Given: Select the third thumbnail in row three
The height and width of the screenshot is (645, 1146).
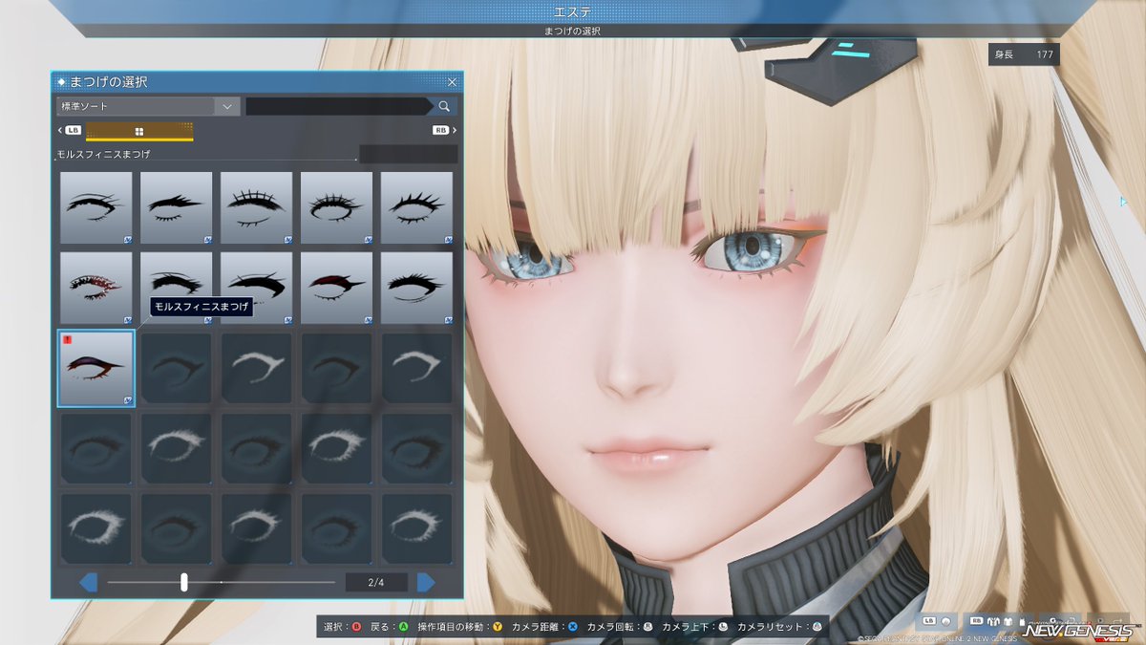Looking at the screenshot, I should (x=257, y=368).
